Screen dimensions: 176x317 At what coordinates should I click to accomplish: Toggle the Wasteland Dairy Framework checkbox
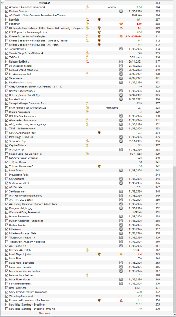point(7,213)
